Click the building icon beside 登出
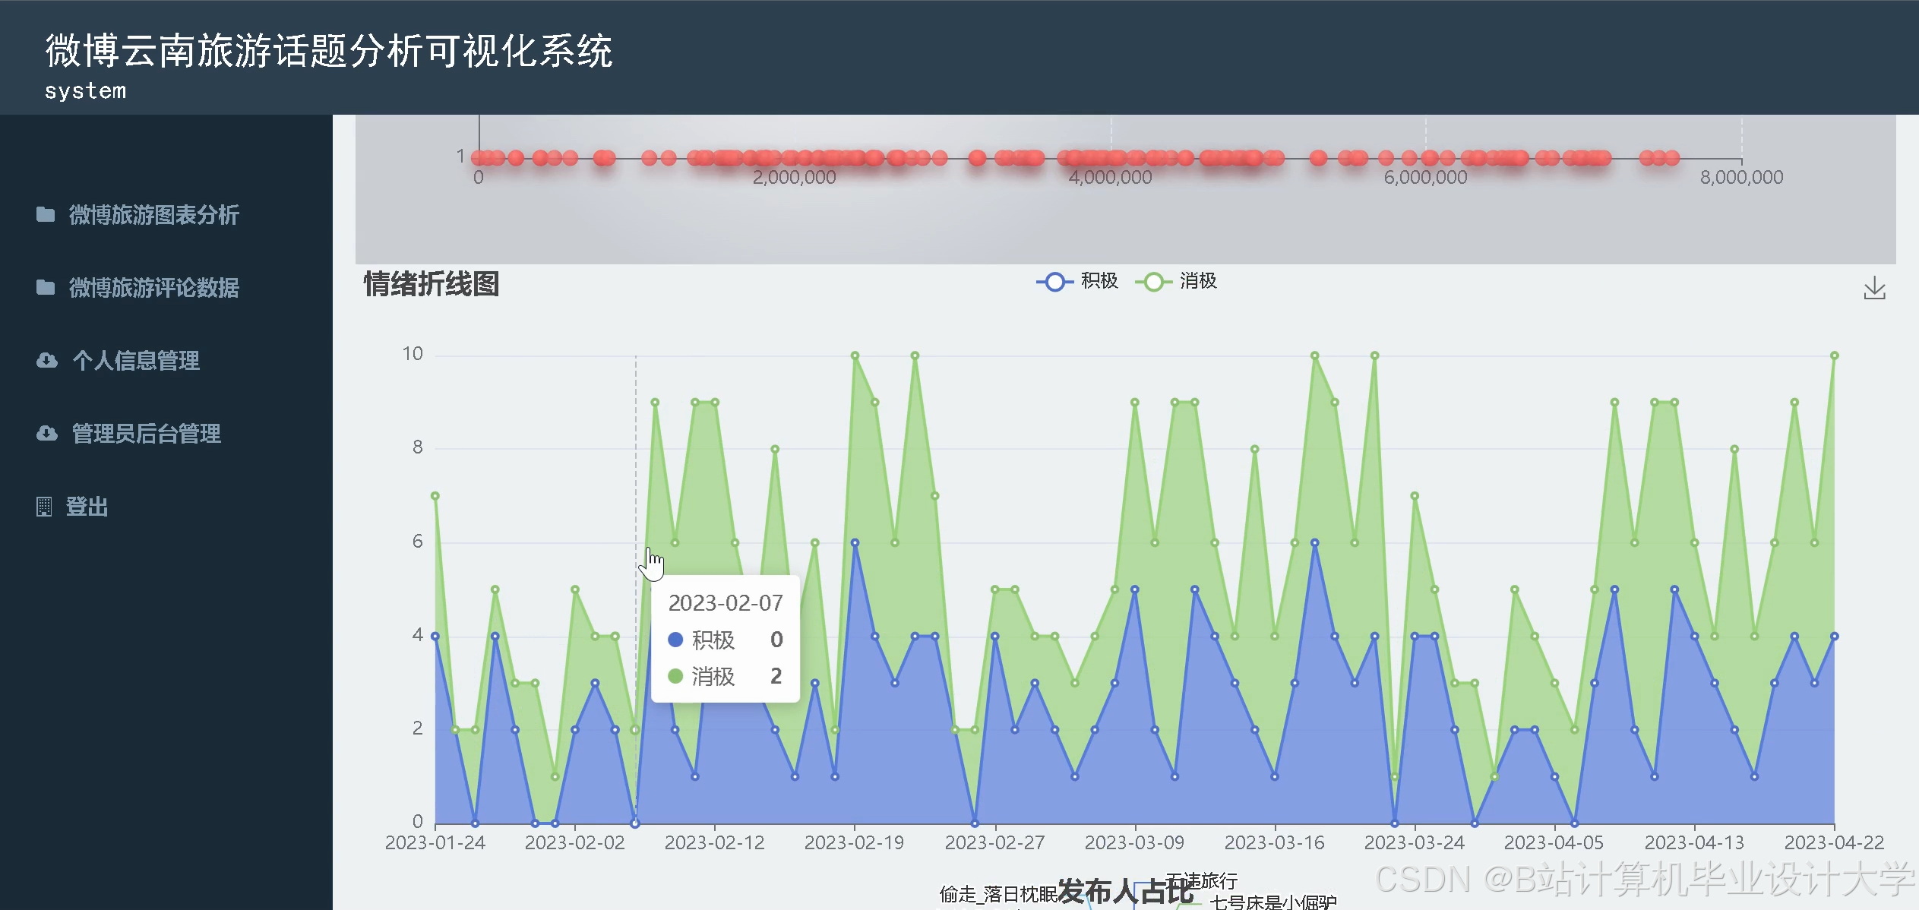This screenshot has width=1919, height=910. [44, 507]
